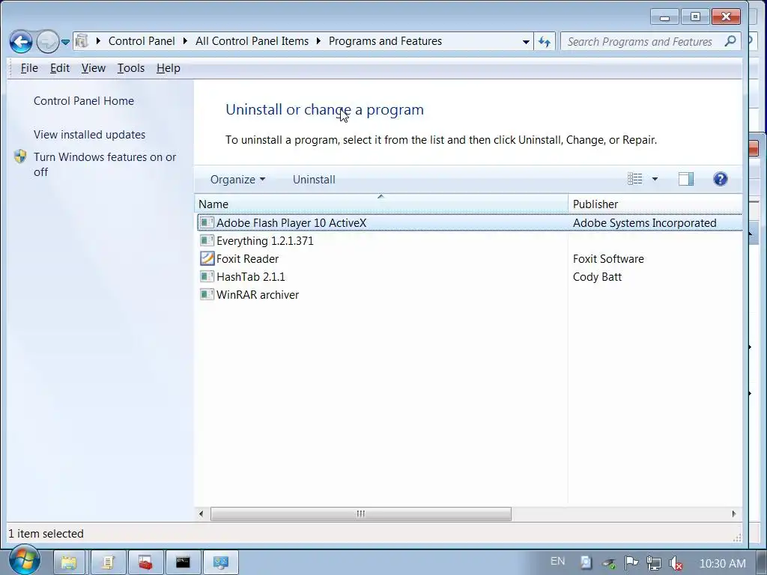767x575 pixels.
Task: Open Windows Explorer from the taskbar
Action: [69, 563]
